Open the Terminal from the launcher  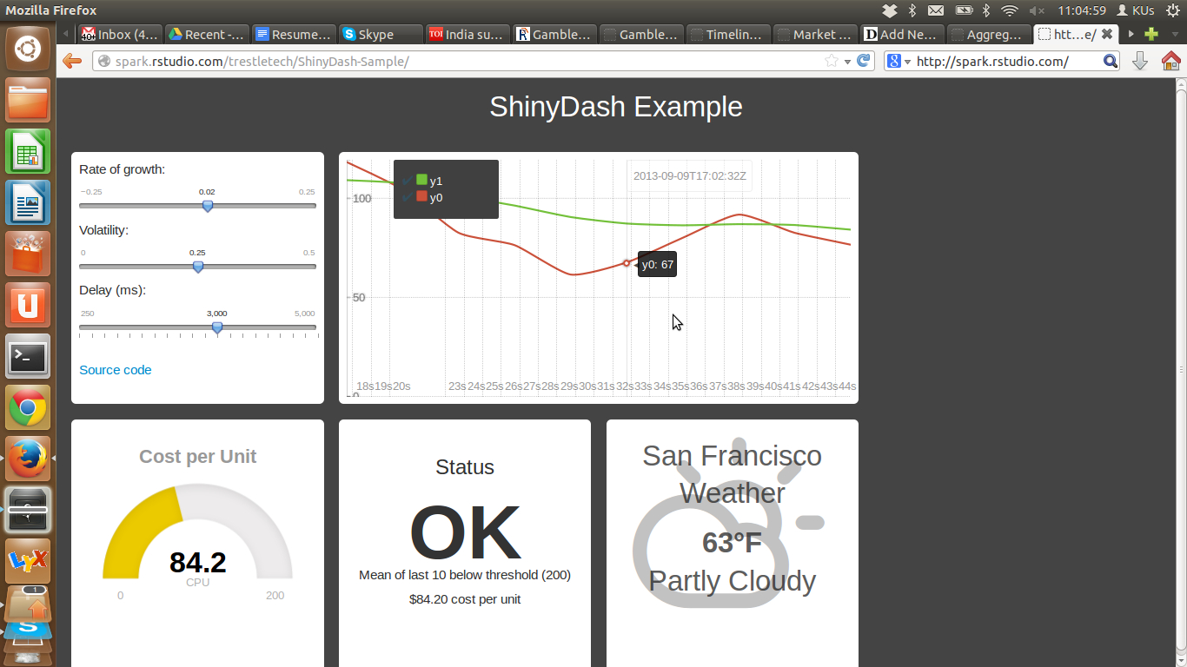tap(28, 356)
